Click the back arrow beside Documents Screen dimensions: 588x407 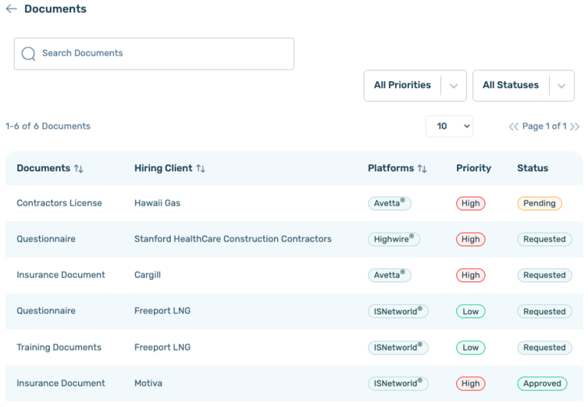pyautogui.click(x=11, y=9)
